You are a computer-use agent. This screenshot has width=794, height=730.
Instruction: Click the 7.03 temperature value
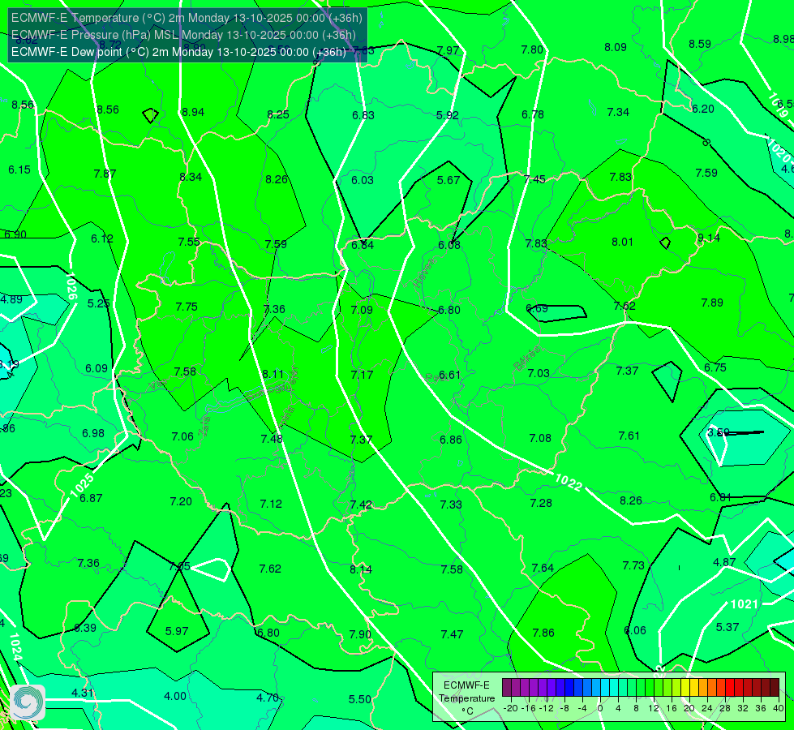(x=539, y=373)
